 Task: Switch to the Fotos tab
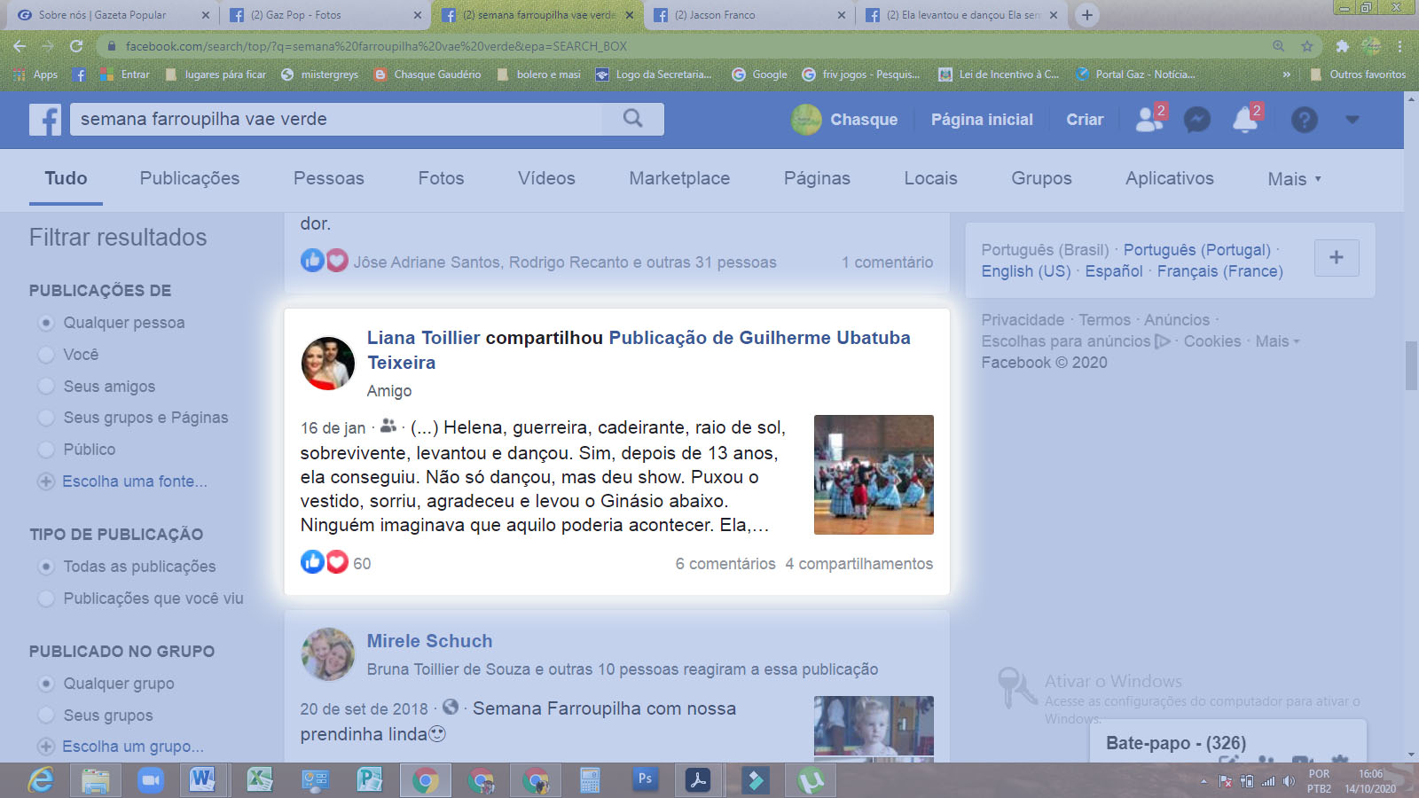tap(441, 178)
